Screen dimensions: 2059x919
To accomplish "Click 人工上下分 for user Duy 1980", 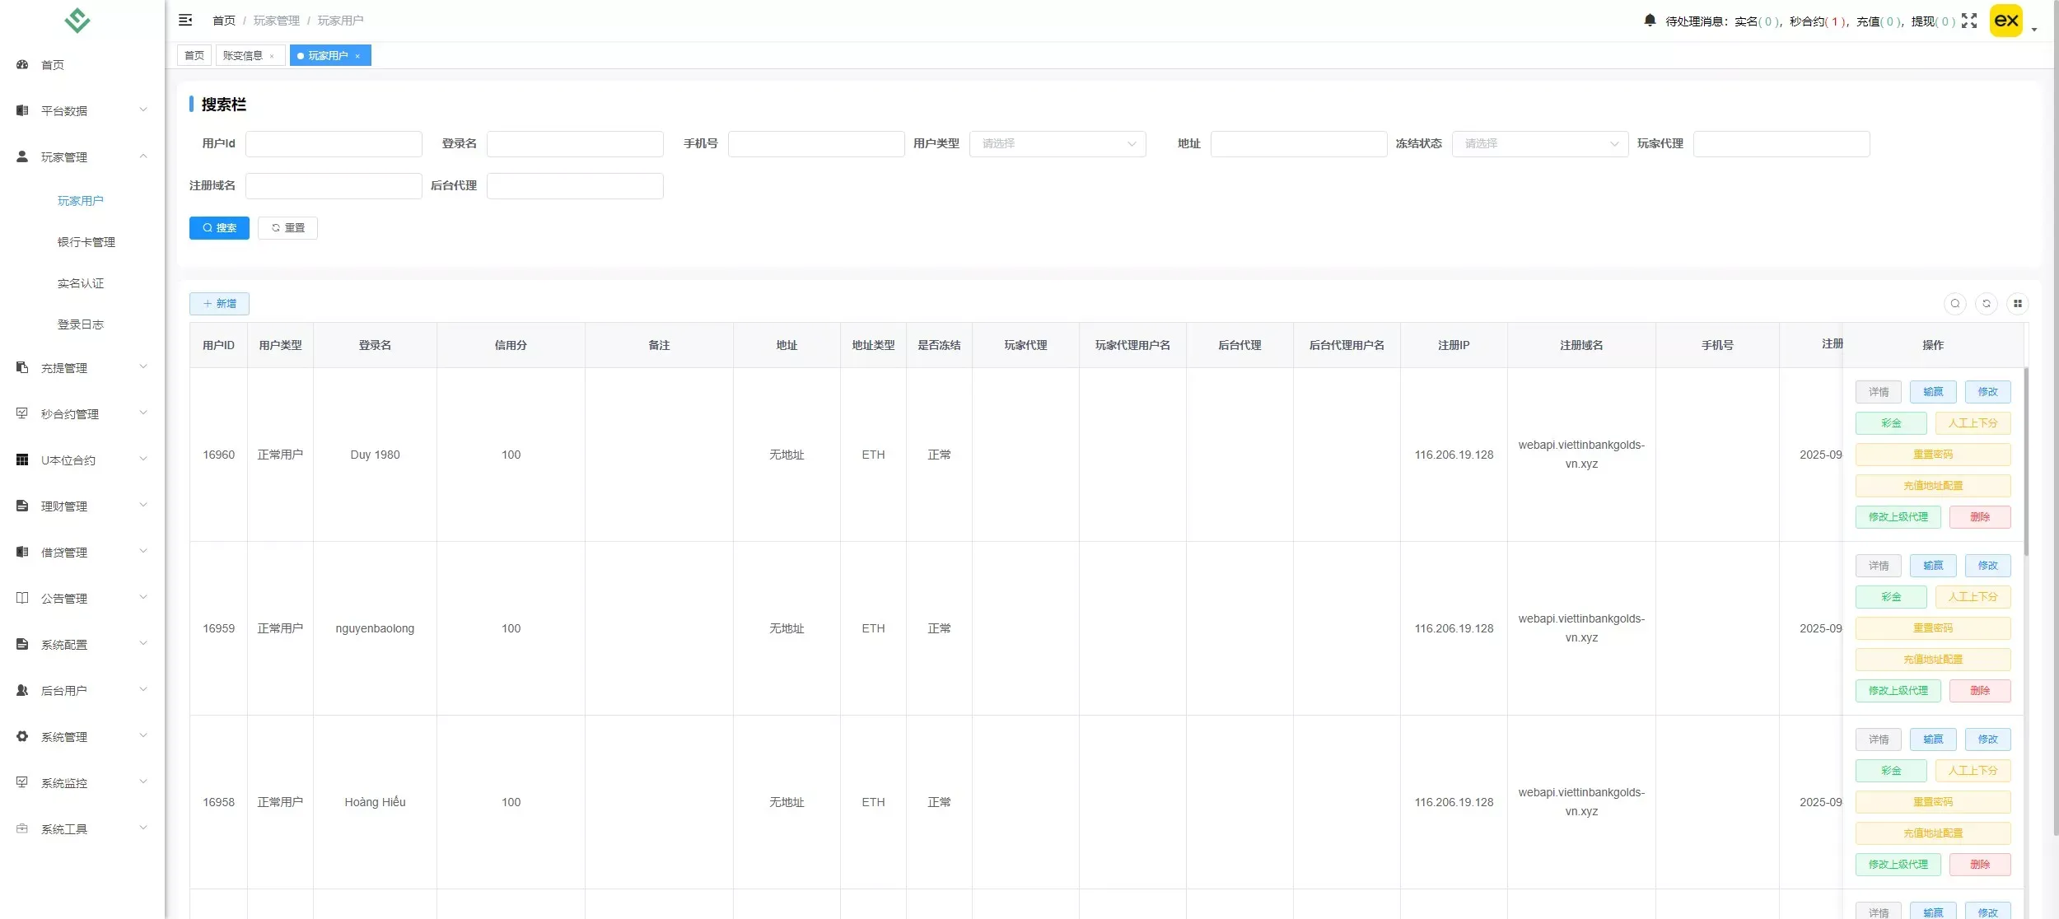I will tap(1973, 423).
